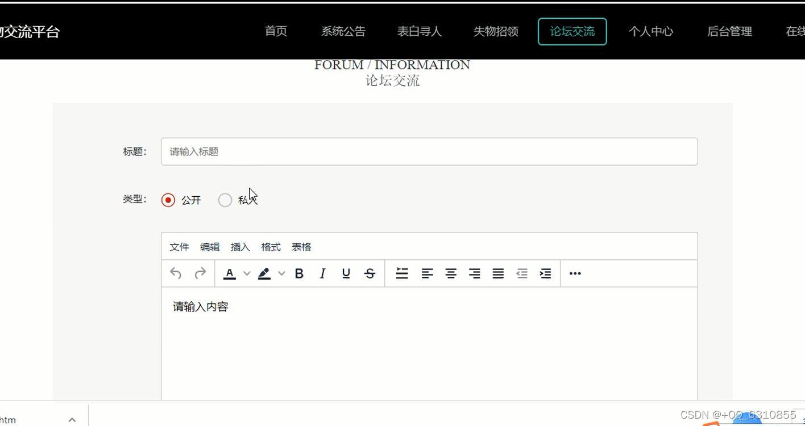Viewport: 805px width, 426px height.
Task: Open the 文件 editor menu
Action: click(x=179, y=247)
